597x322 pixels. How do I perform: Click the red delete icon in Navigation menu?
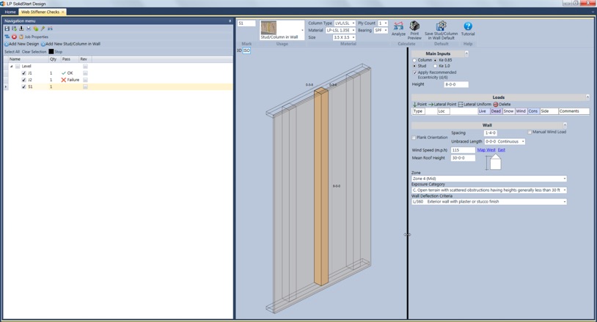(14, 37)
